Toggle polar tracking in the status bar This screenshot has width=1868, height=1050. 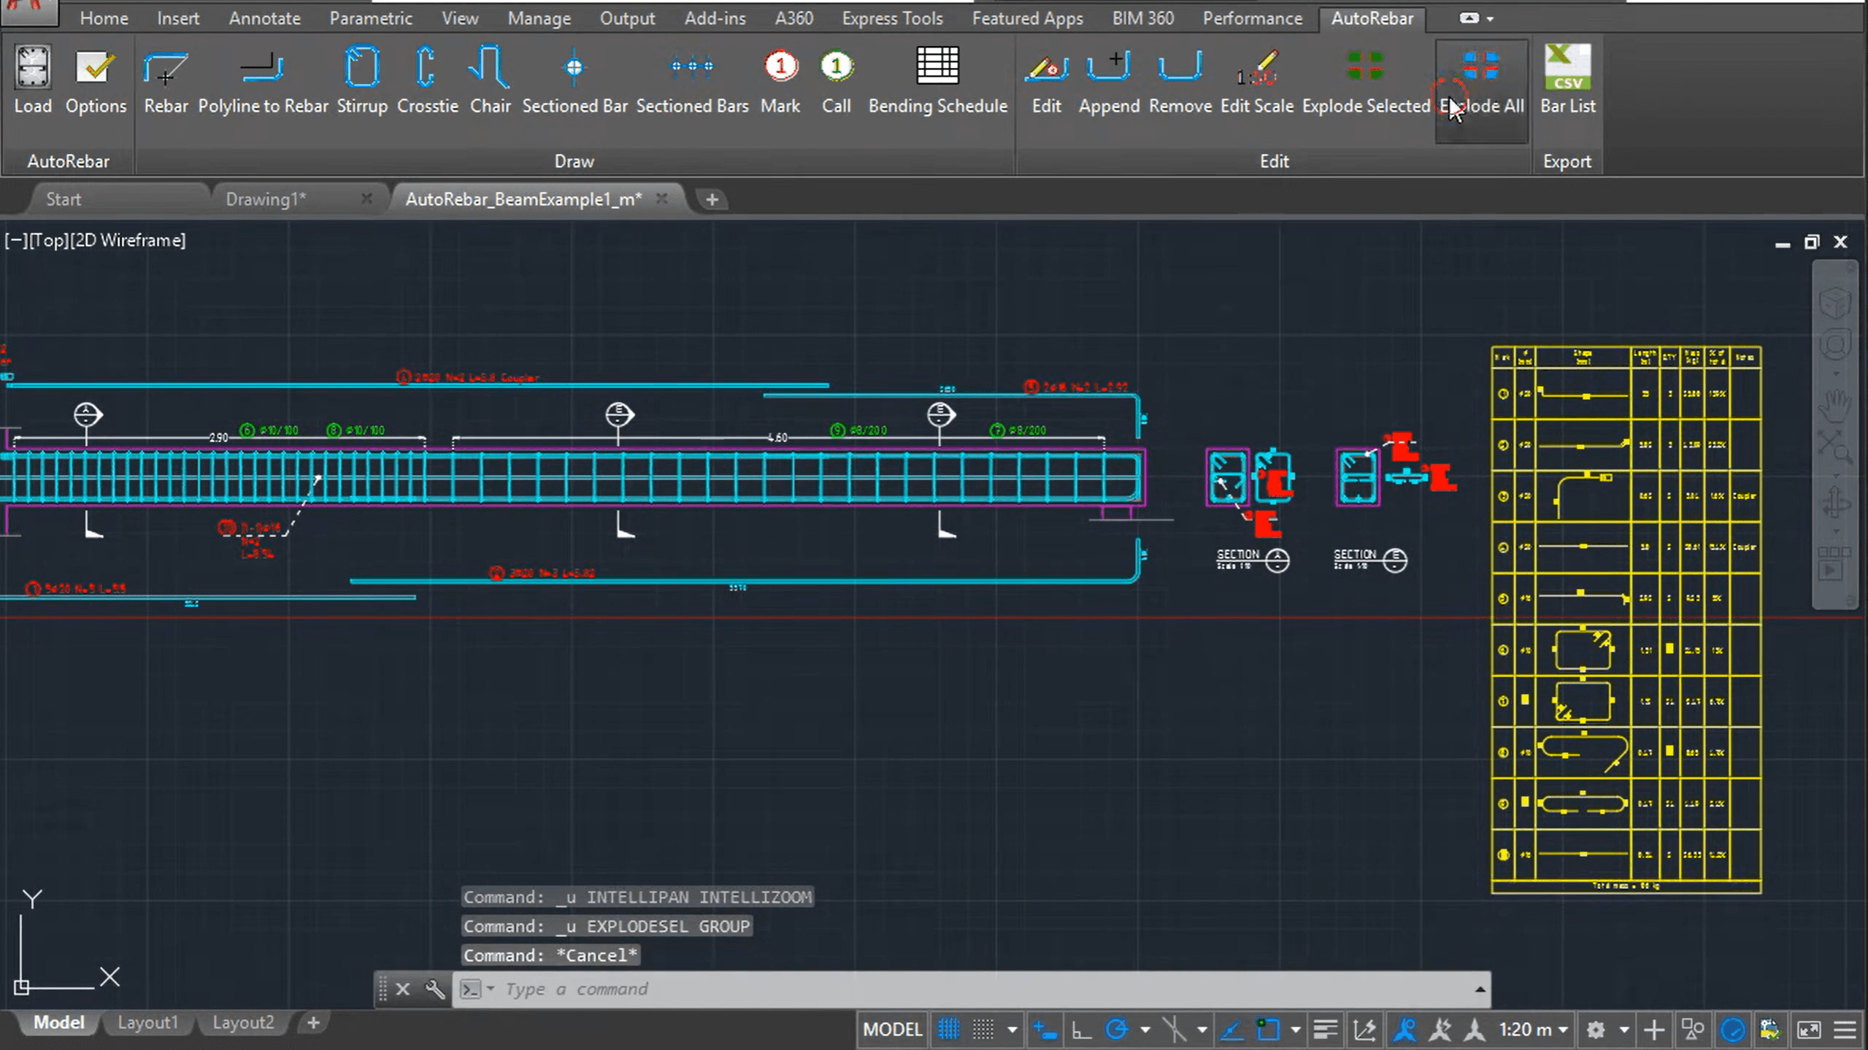[1117, 1030]
